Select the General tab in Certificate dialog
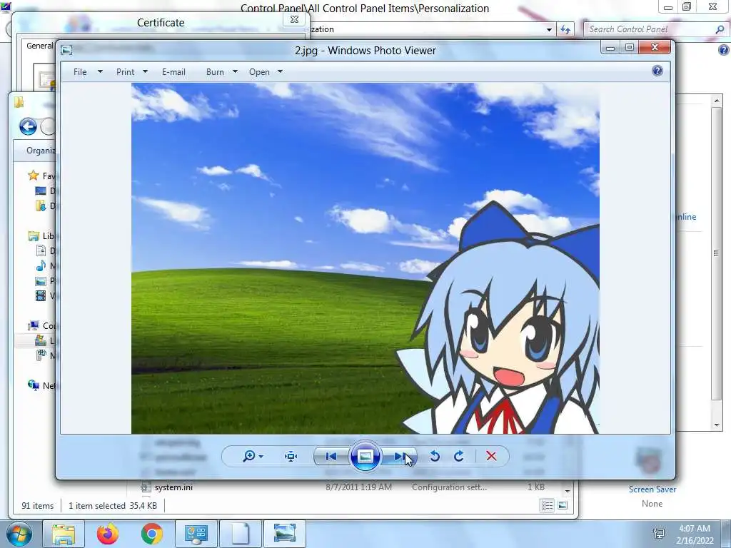 pyautogui.click(x=39, y=46)
